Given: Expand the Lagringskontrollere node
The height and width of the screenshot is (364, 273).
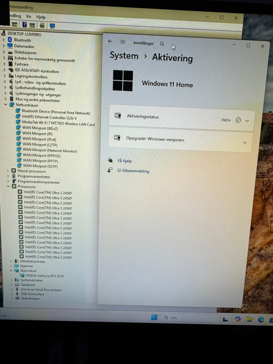Looking at the screenshot, I should 5,76.
